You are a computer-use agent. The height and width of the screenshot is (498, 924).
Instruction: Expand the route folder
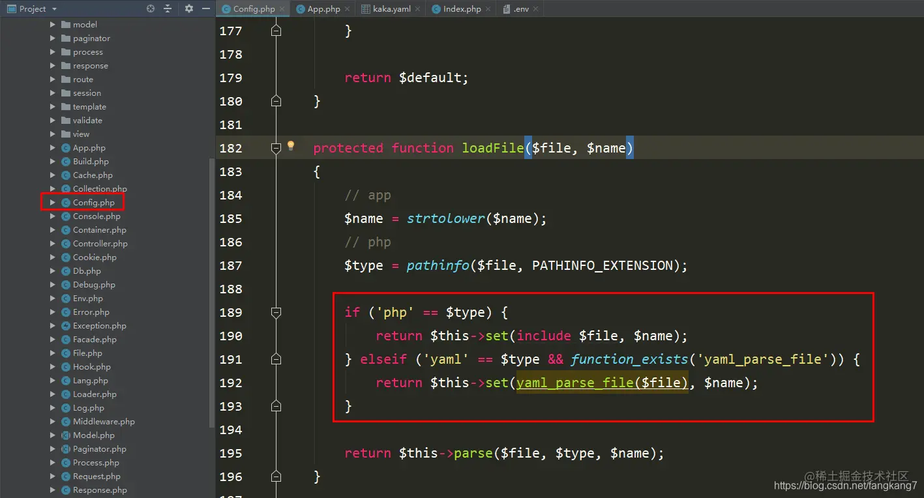[53, 80]
